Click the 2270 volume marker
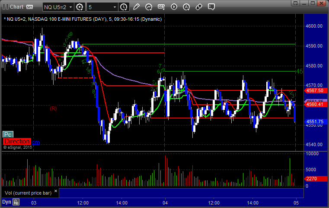Image resolution: width=329 pixels, height=208 pixels. (x=315, y=179)
